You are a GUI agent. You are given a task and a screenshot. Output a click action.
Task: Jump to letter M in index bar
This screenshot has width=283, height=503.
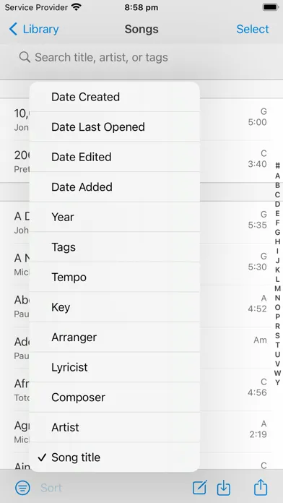pyautogui.click(x=277, y=288)
